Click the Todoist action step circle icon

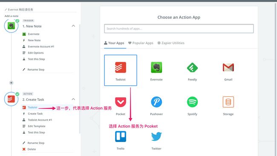click(x=11, y=99)
